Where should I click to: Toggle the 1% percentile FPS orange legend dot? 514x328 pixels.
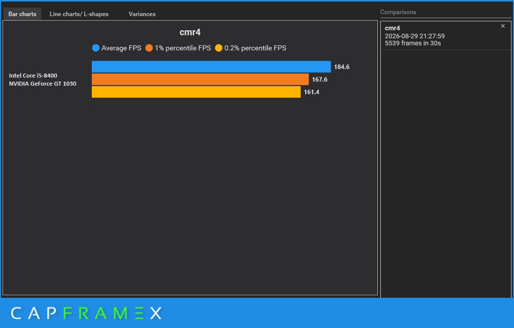click(x=149, y=48)
